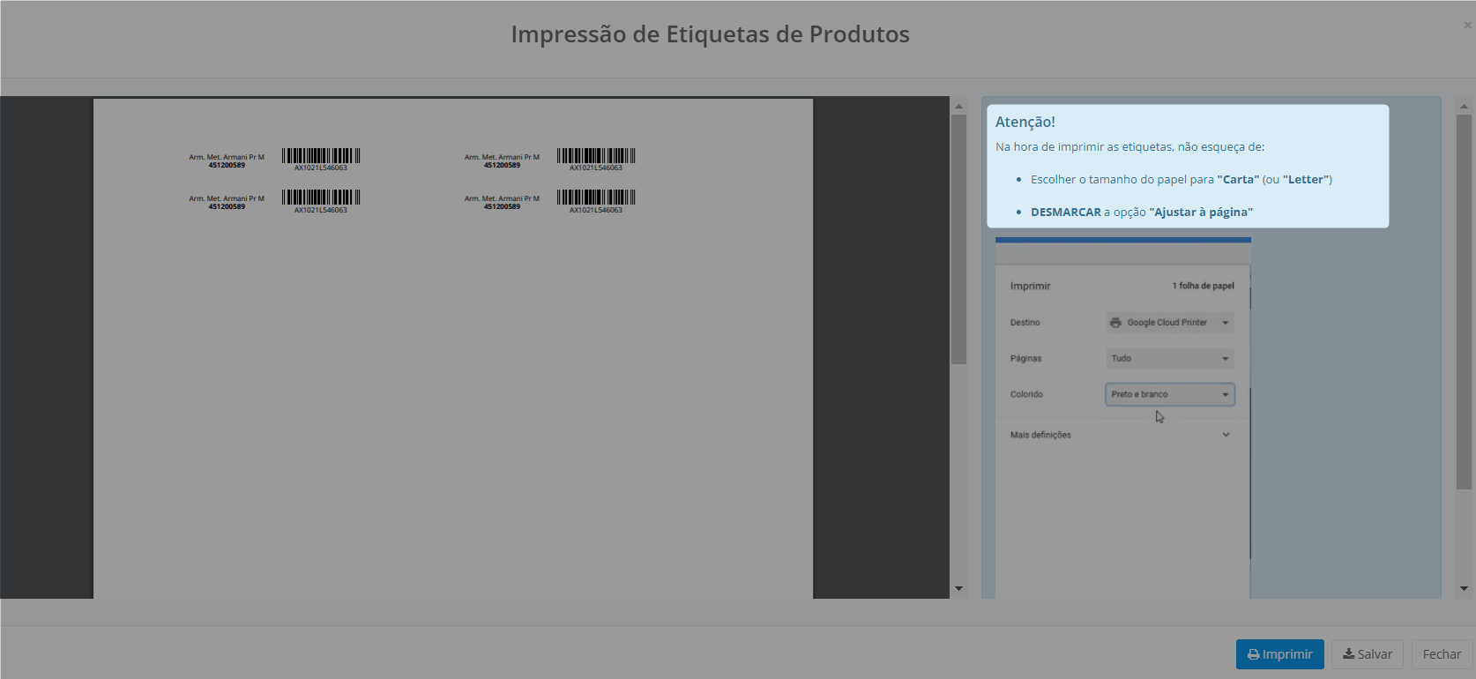Click the Google Cloud Printer printer icon
Screen dimensions: 1476x679
pyautogui.click(x=1115, y=323)
